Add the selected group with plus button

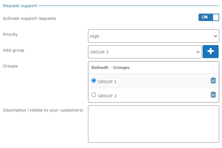click(210, 52)
